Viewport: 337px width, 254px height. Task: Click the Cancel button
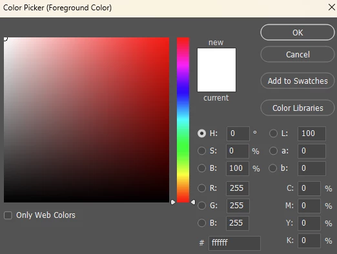[x=298, y=54]
